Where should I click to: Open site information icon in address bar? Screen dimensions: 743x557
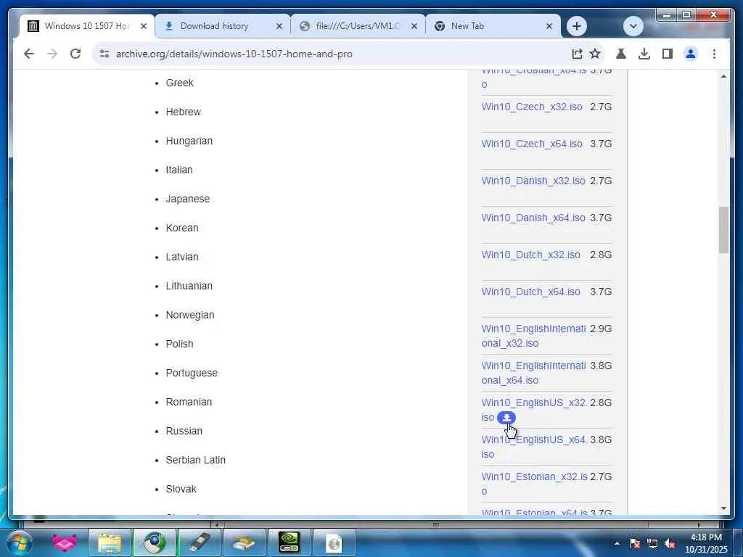[x=104, y=54]
